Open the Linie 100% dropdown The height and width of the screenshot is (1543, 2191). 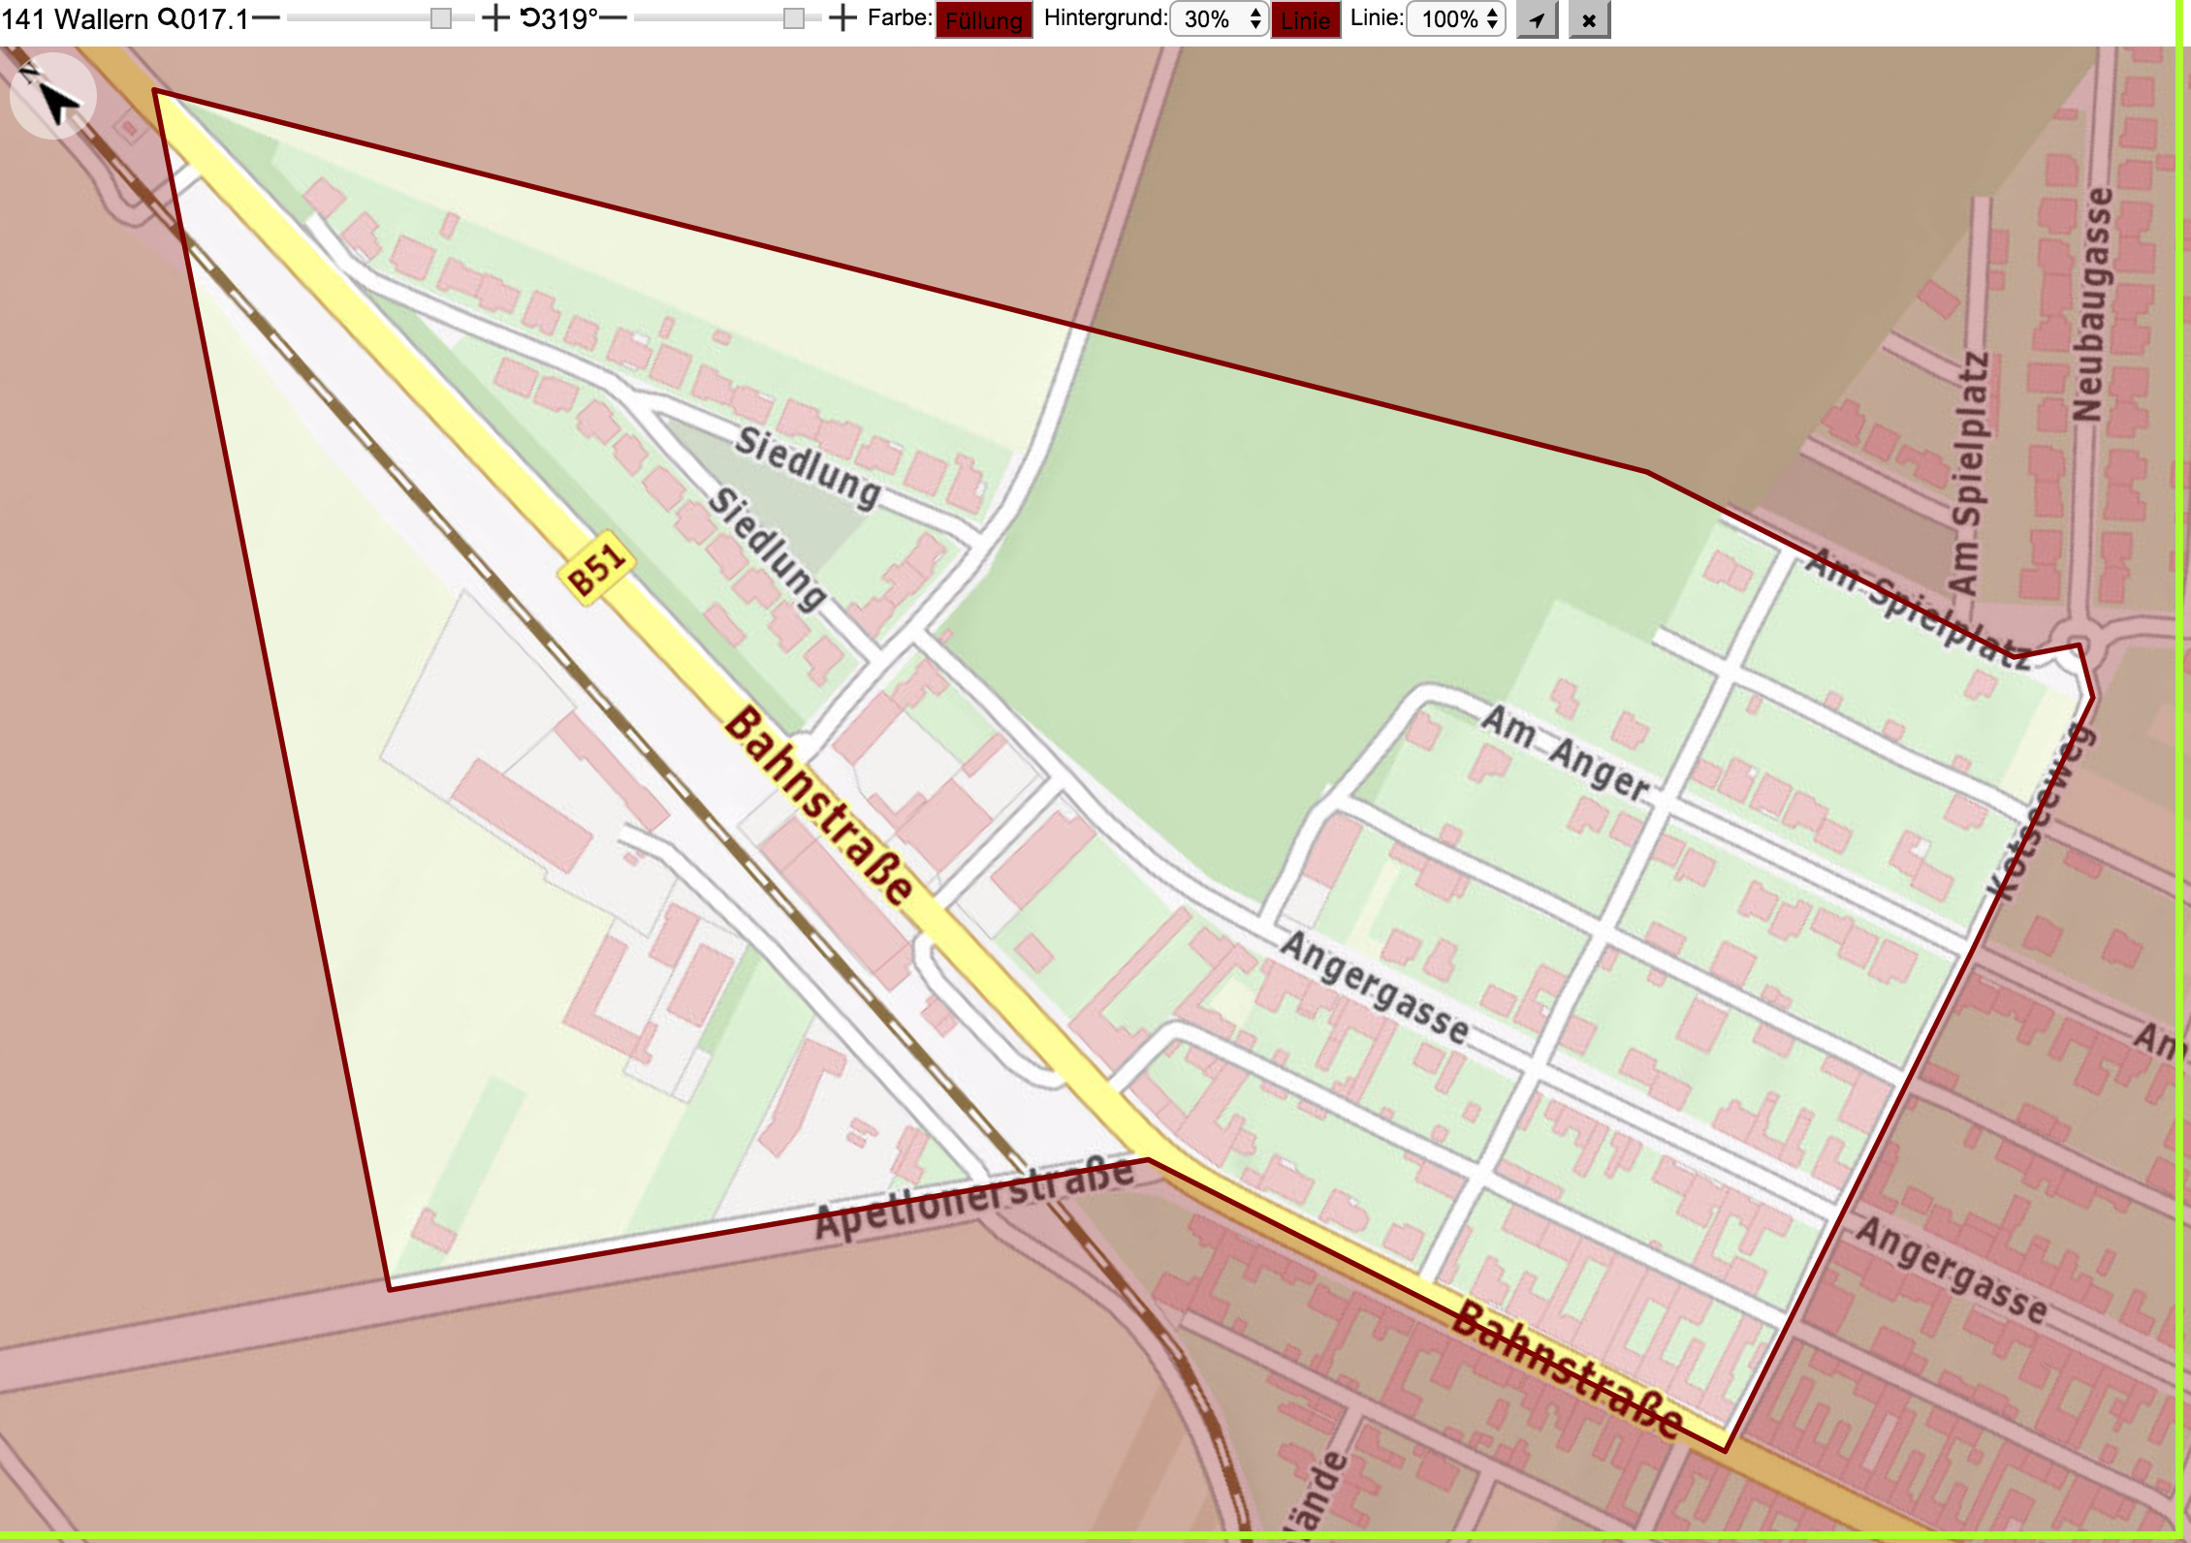1456,19
